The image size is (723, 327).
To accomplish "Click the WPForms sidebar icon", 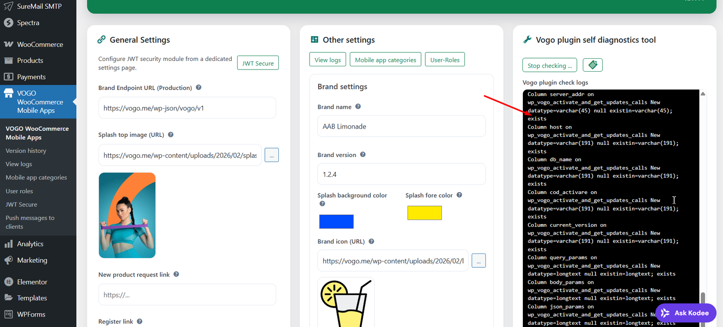I will pyautogui.click(x=9, y=314).
